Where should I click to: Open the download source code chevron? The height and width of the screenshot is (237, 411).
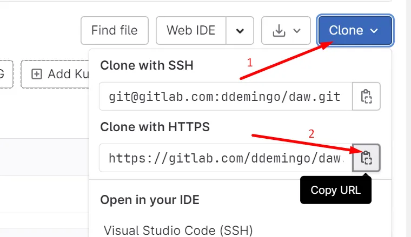(296, 30)
